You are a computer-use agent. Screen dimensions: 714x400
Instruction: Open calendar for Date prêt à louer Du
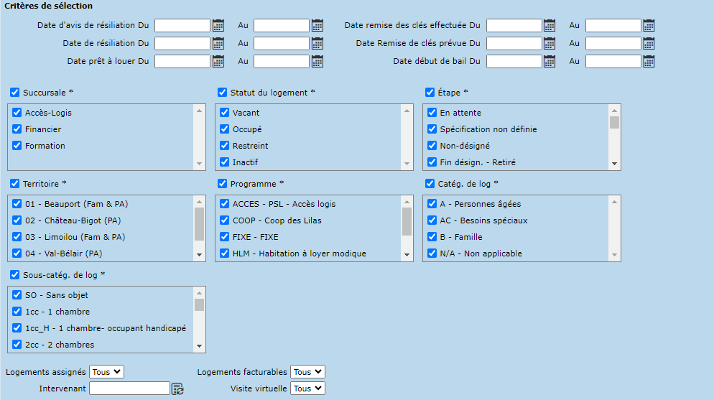pyautogui.click(x=218, y=62)
